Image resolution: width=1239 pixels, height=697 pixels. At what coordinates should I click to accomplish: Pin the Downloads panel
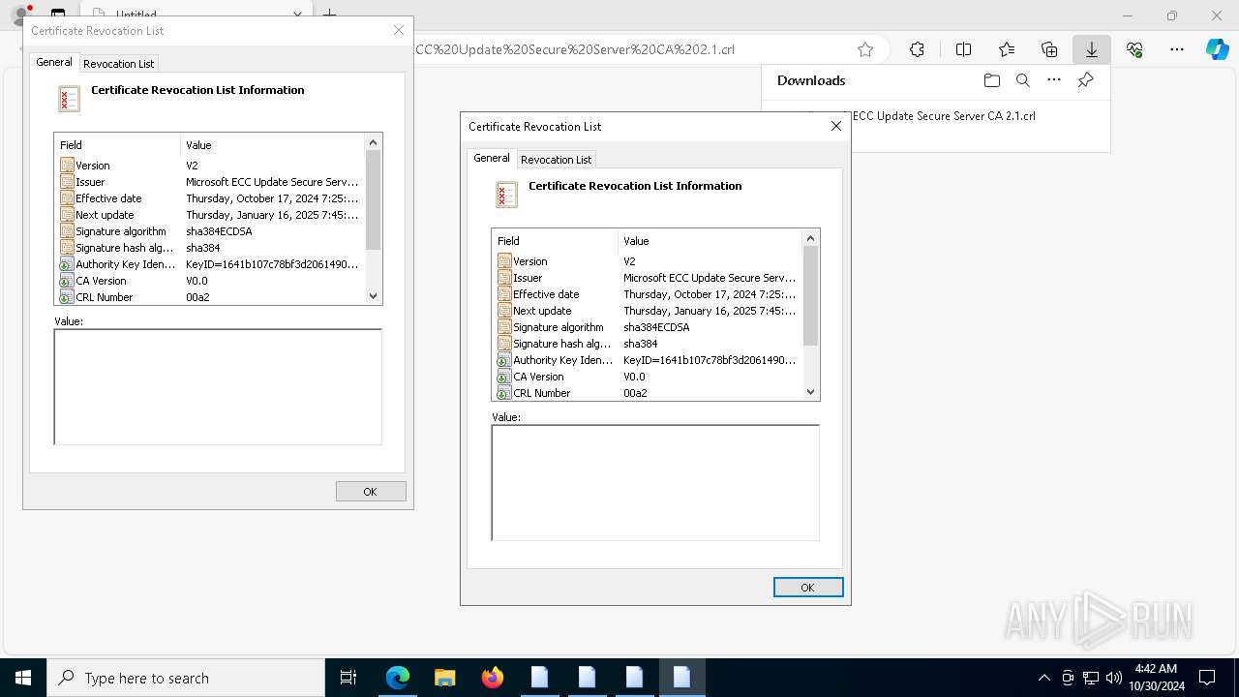(1085, 80)
